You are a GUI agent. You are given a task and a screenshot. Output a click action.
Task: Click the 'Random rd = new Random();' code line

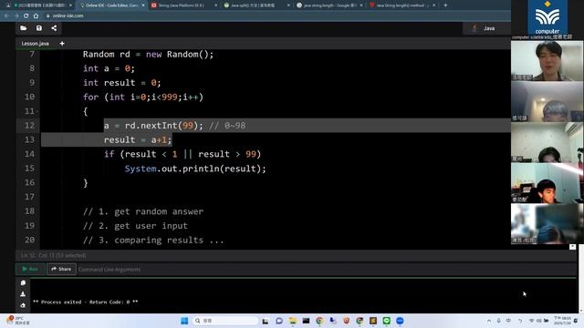pyautogui.click(x=148, y=55)
